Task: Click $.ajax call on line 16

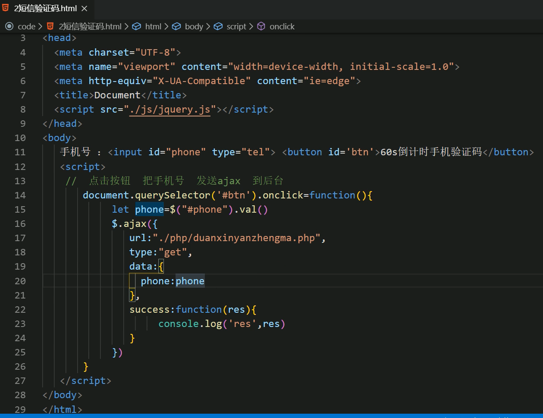Action: [x=129, y=223]
